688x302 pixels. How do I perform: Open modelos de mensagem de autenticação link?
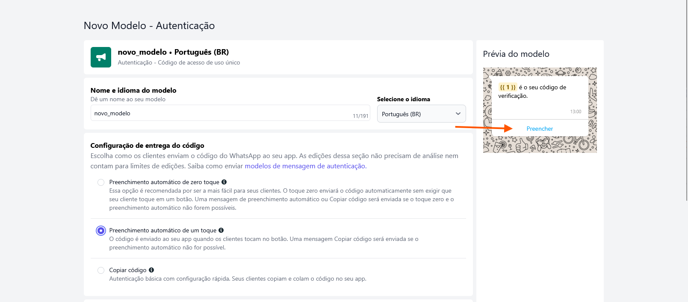(x=305, y=166)
